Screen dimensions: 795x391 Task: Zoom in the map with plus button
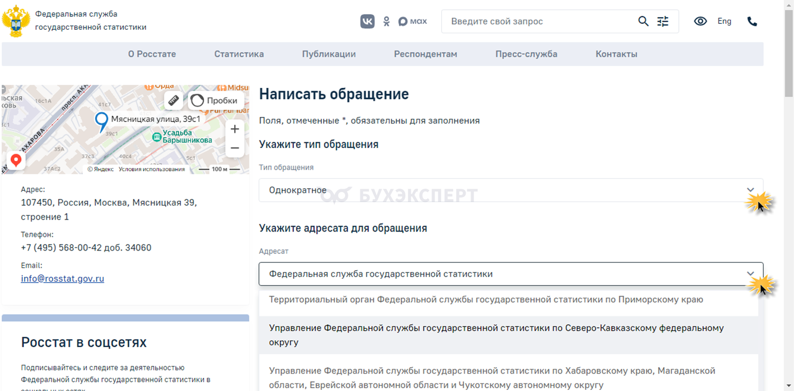click(235, 129)
